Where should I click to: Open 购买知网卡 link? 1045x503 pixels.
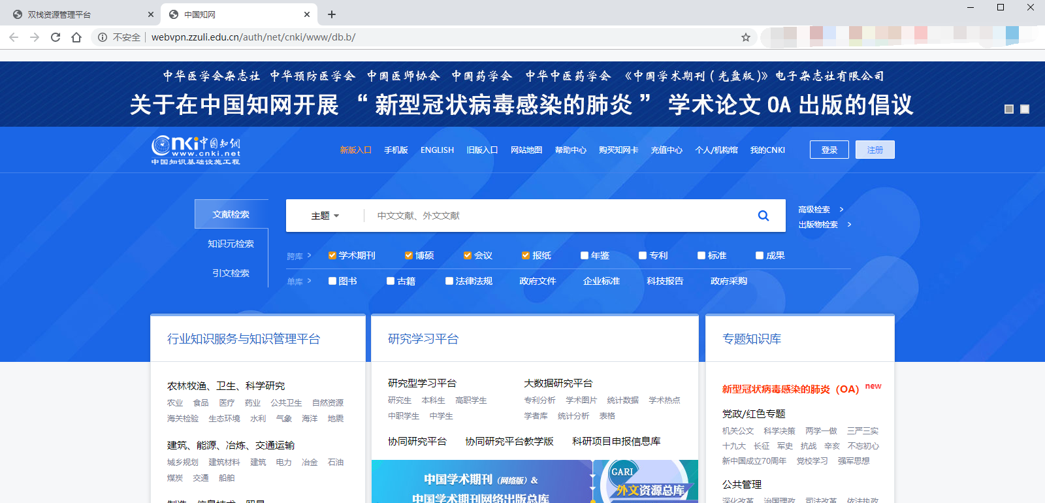click(x=619, y=150)
